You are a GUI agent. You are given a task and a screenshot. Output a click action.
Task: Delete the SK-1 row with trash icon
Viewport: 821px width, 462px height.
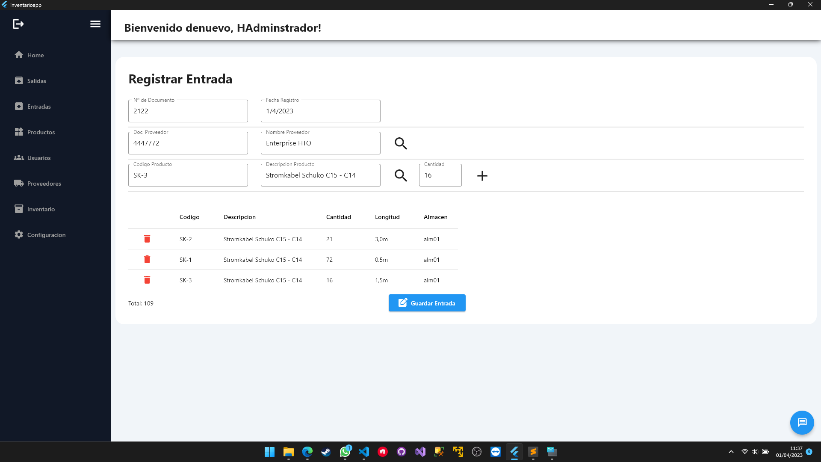(x=147, y=259)
